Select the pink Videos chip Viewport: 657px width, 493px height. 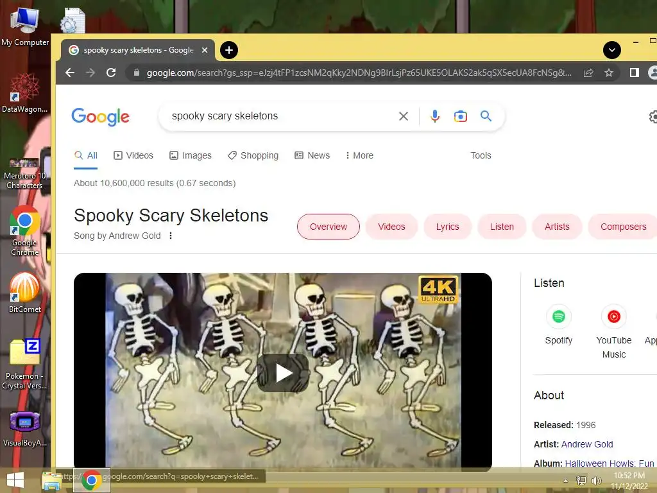[391, 227]
